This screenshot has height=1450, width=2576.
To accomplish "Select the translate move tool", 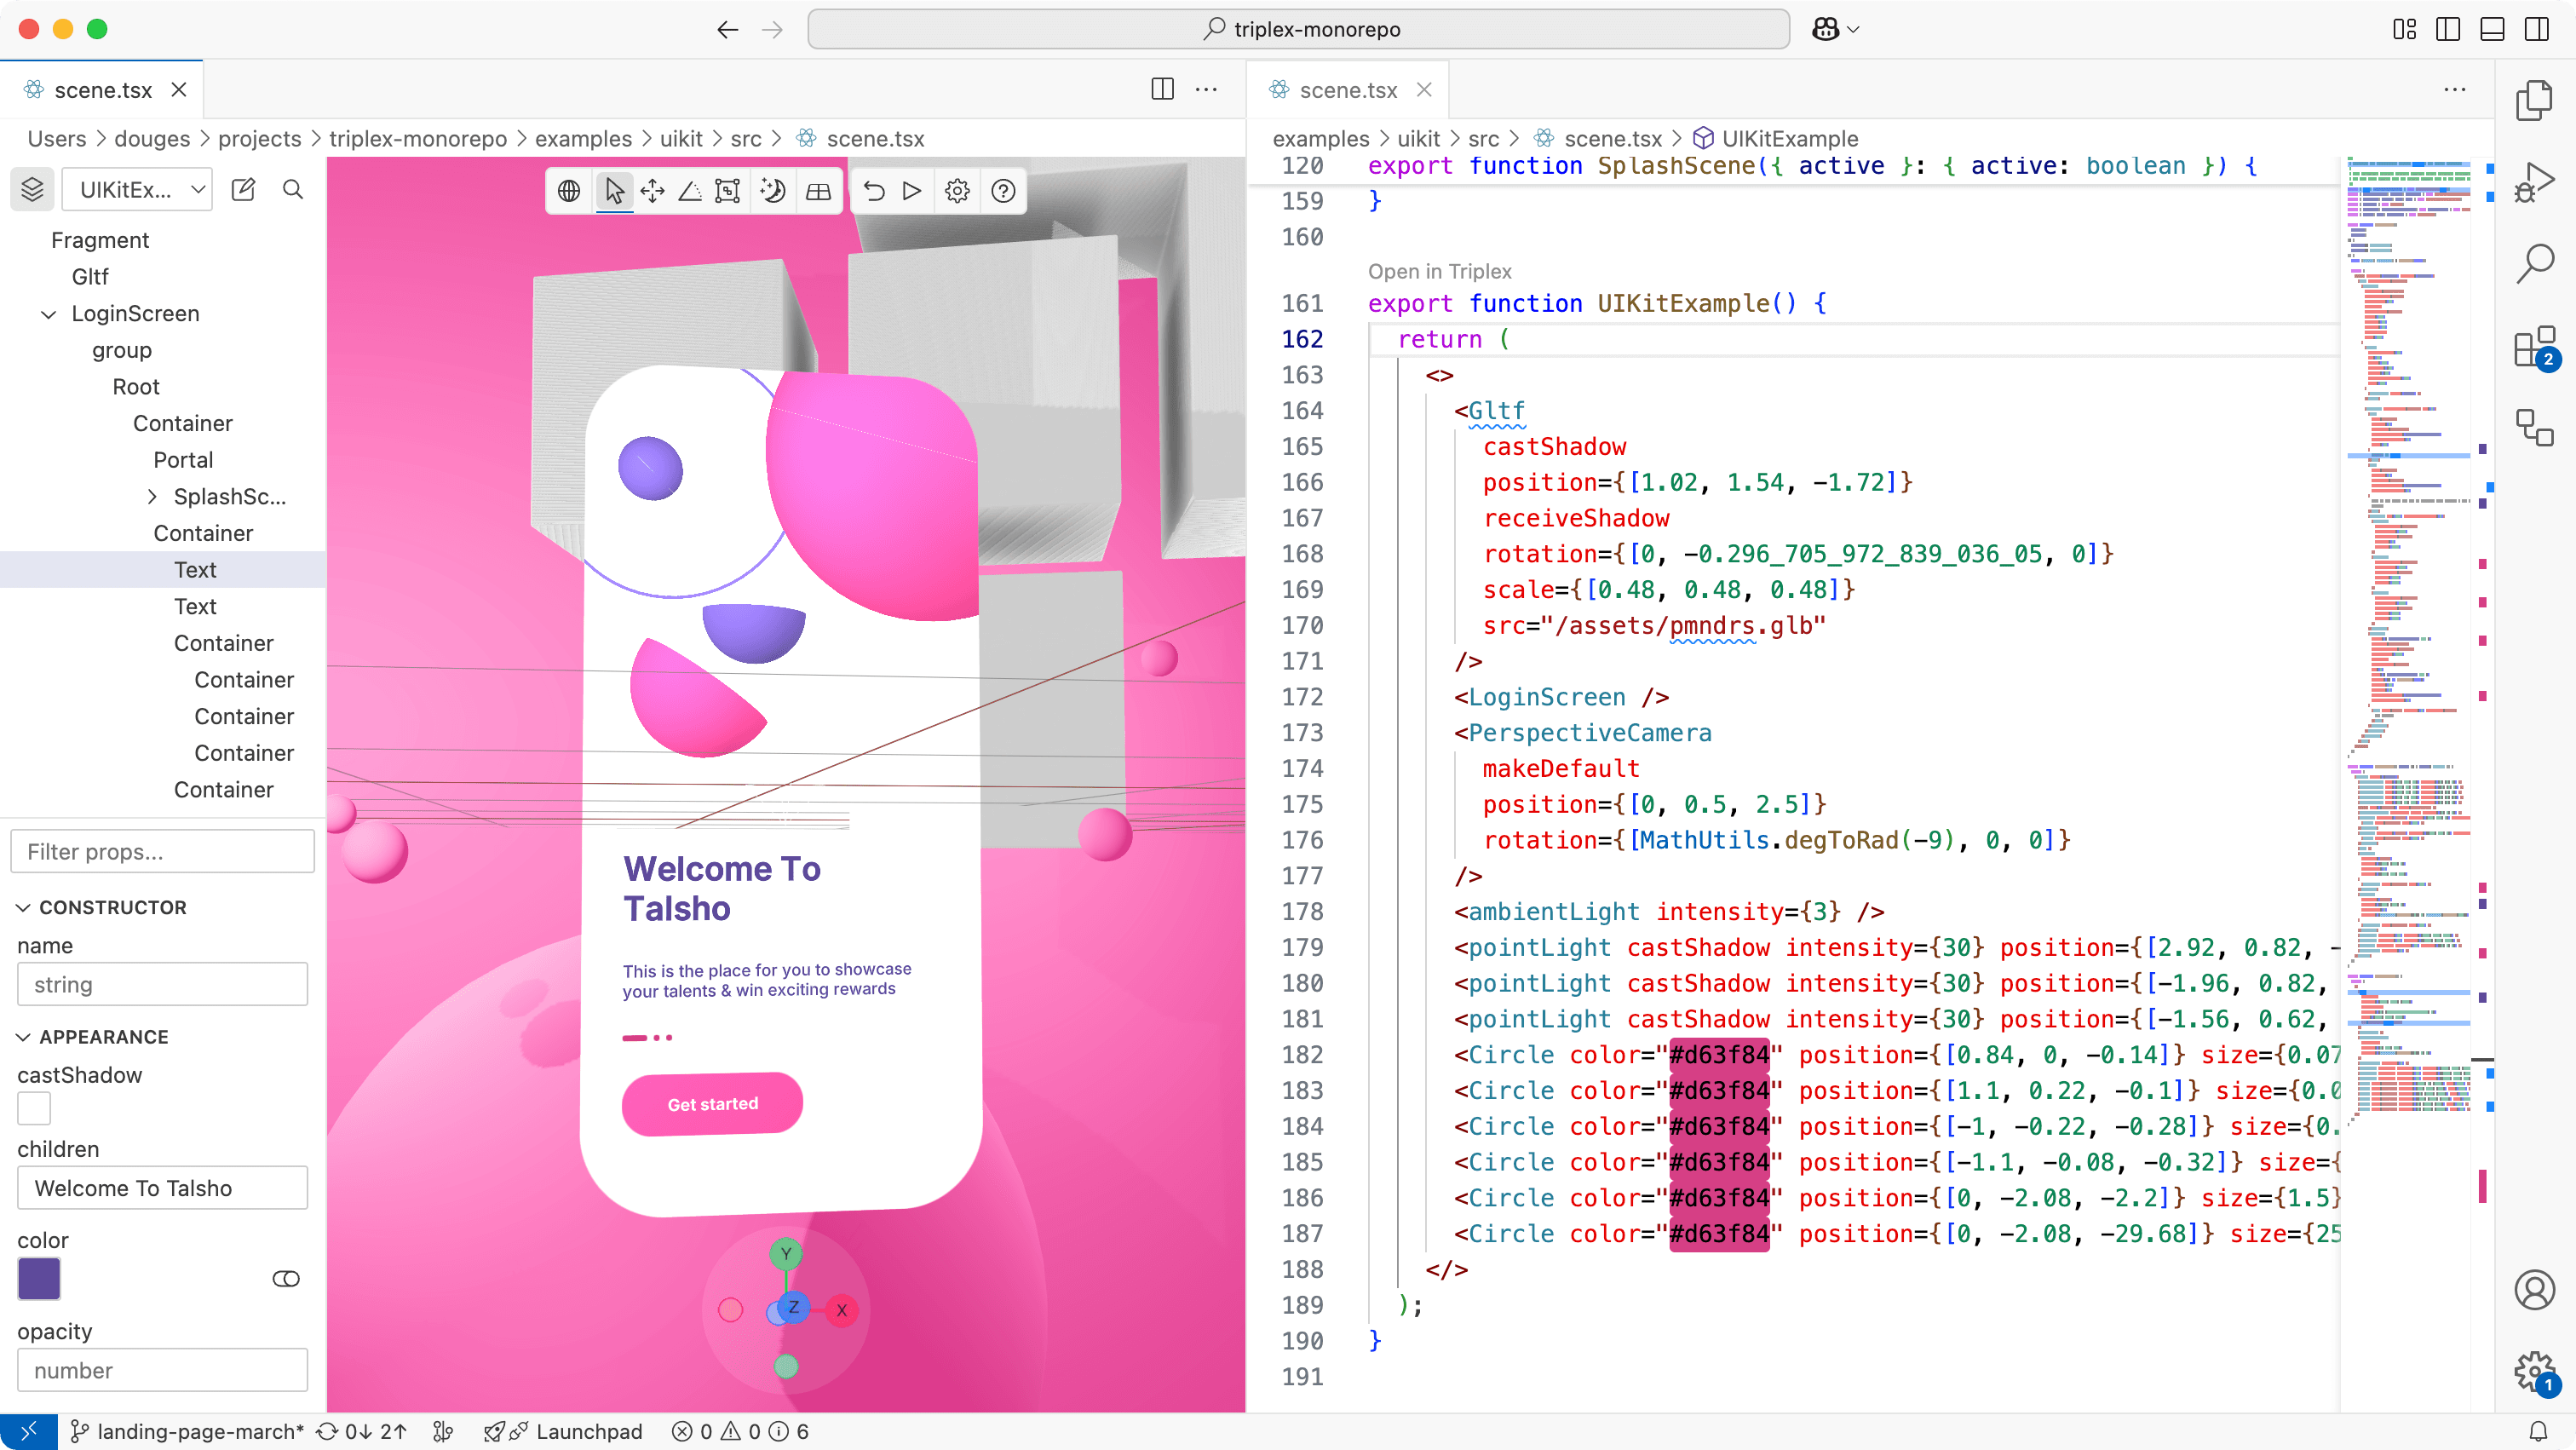I will 653,191.
